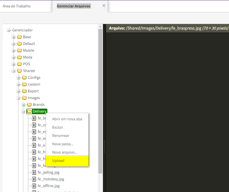Click the custom folder icon
Screen dimensions: 229x192
[x=24, y=84]
